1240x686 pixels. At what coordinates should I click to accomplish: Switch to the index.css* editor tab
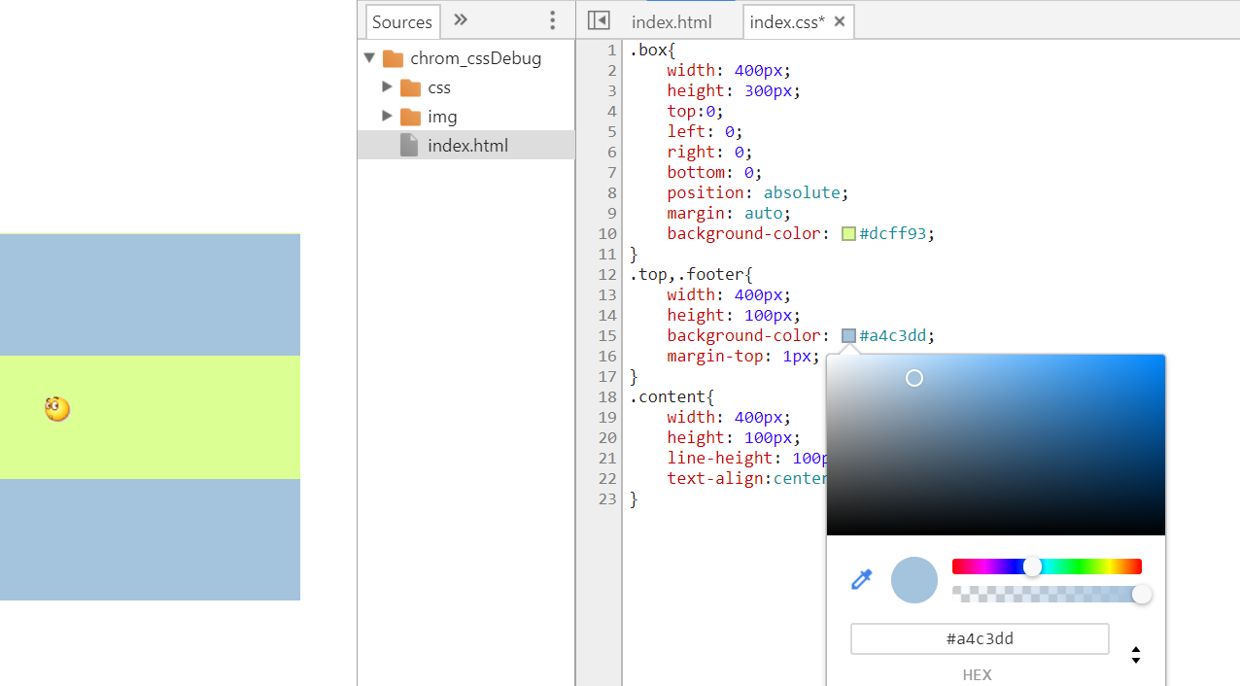click(787, 21)
